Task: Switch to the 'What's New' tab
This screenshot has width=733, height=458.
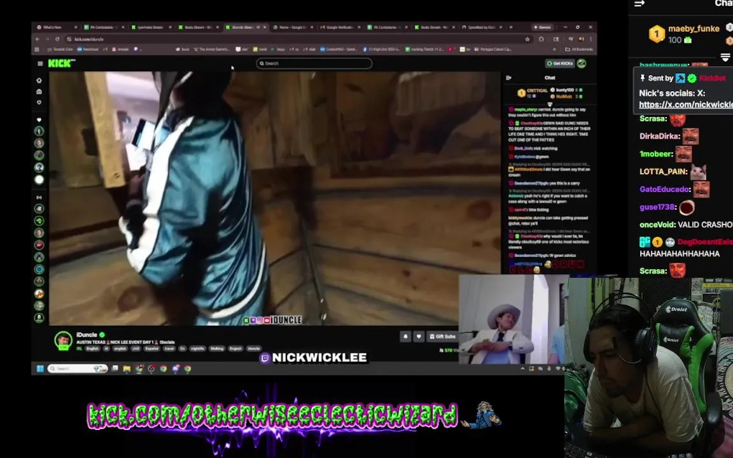Action: click(x=56, y=27)
